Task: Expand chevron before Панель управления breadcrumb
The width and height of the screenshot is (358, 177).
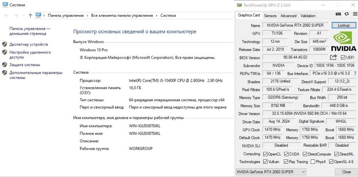Action: [x=44, y=15]
